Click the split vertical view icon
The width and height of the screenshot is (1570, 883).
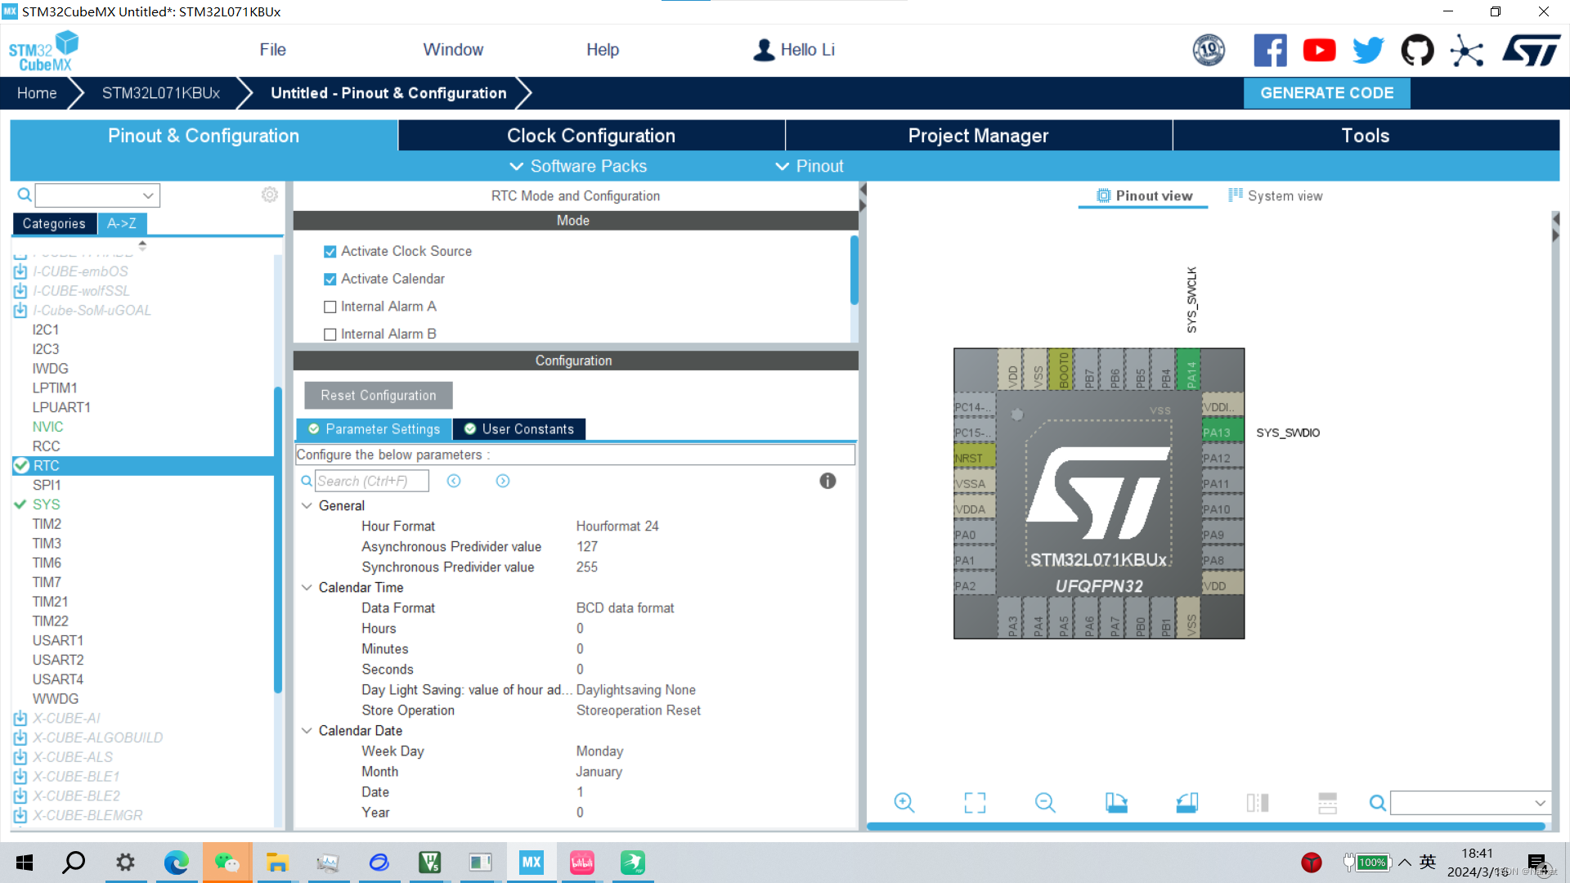pyautogui.click(x=1258, y=803)
